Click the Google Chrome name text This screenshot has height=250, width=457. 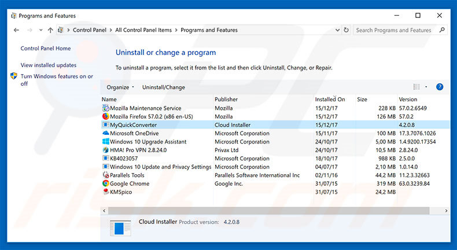click(130, 184)
